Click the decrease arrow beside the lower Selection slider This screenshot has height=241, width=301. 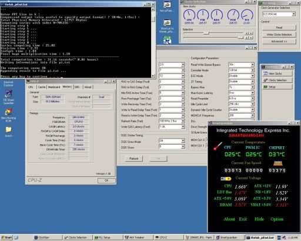(x=247, y=38)
